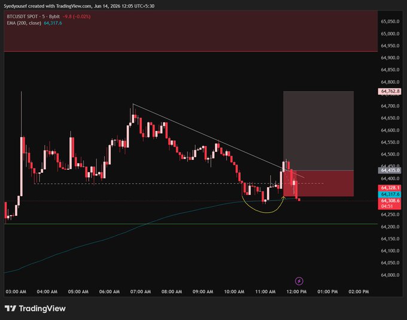Click the 03:00 AM time axis label
407x320 pixels.
[x=16, y=291]
